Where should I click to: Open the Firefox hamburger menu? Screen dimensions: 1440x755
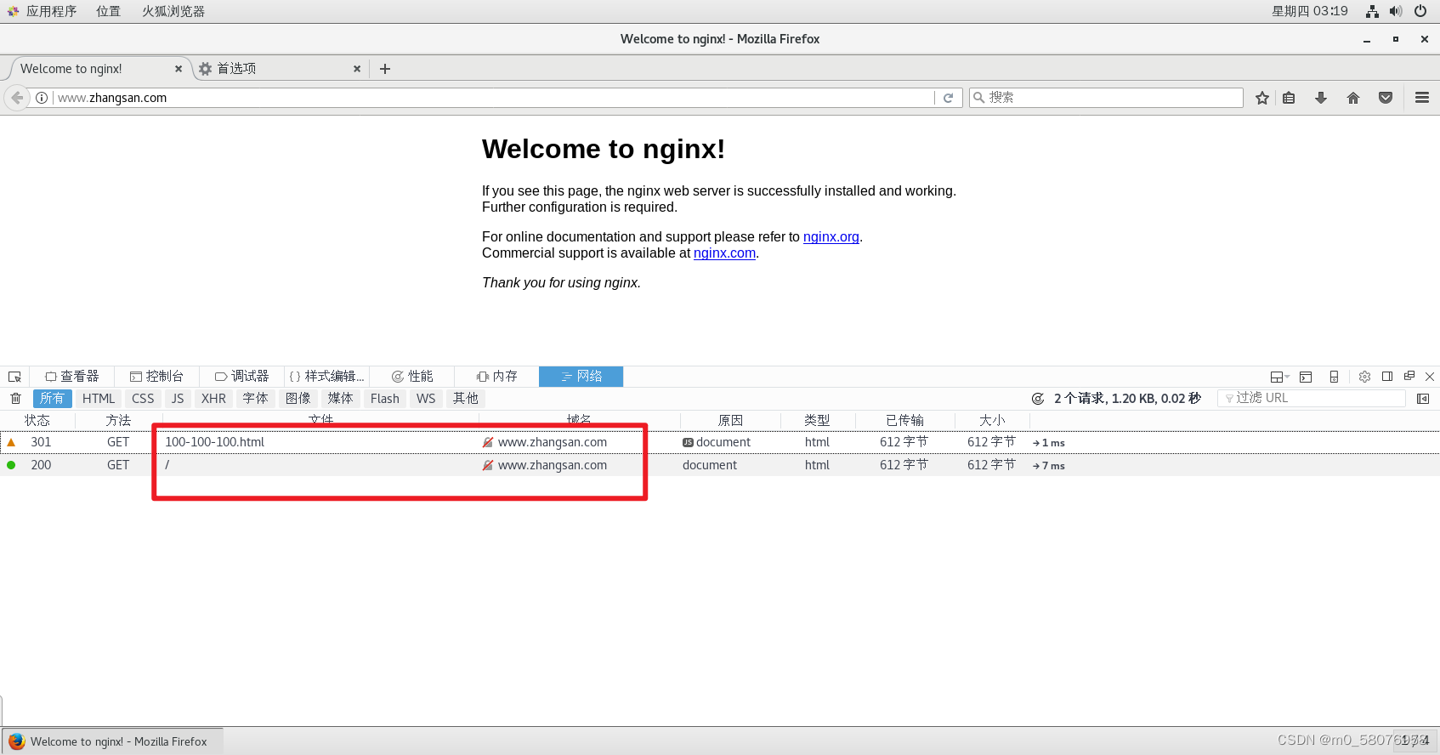(1422, 98)
